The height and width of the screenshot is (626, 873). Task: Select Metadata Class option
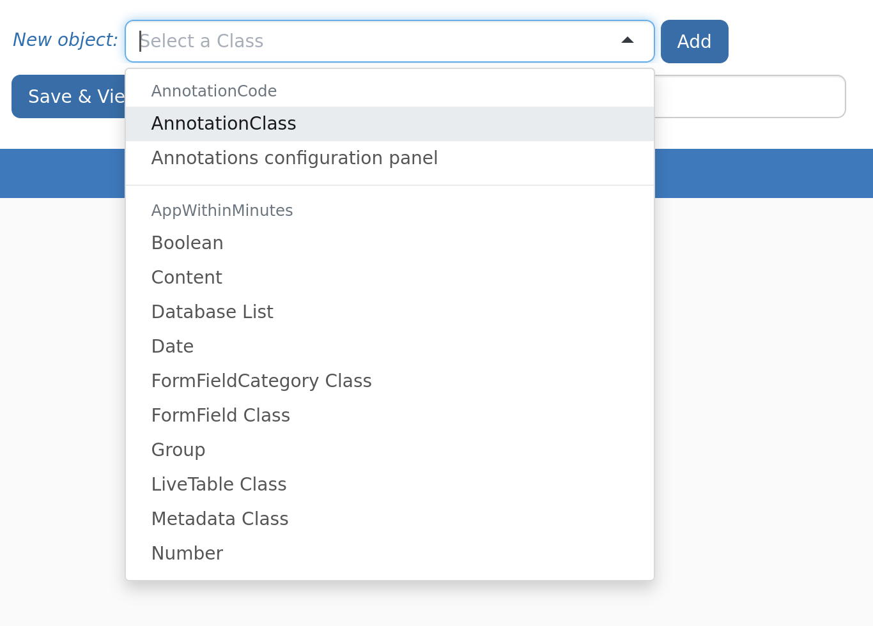pos(390,519)
